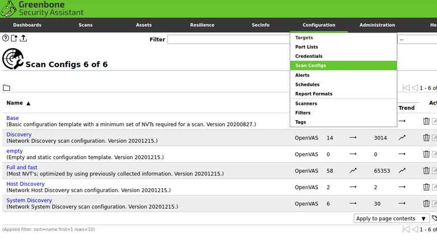Viewport: 437px width, 246px height.
Task: Click the New Scan Config icon
Action: pos(15,39)
